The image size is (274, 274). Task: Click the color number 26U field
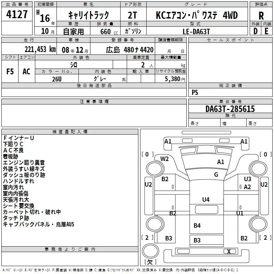(x=57, y=79)
